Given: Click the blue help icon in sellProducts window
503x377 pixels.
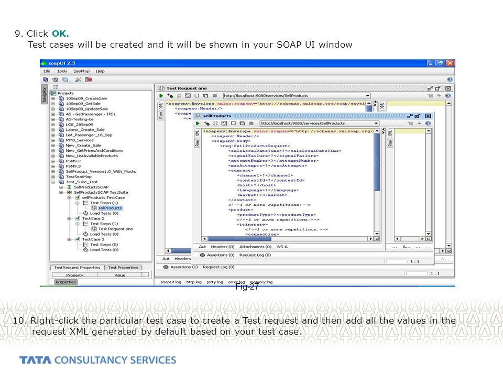Looking at the screenshot, I should pyautogui.click(x=428, y=124).
